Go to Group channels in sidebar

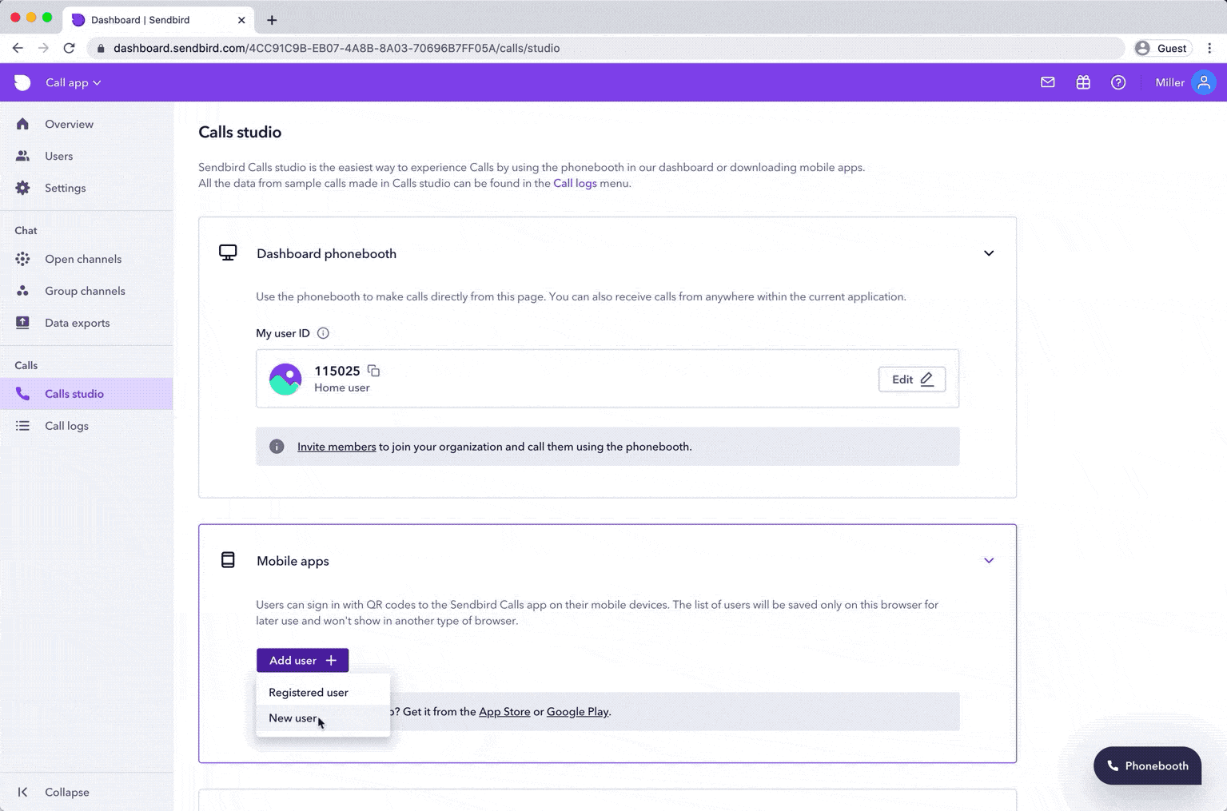pos(85,291)
